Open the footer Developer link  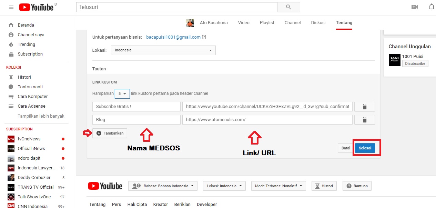[207, 205]
